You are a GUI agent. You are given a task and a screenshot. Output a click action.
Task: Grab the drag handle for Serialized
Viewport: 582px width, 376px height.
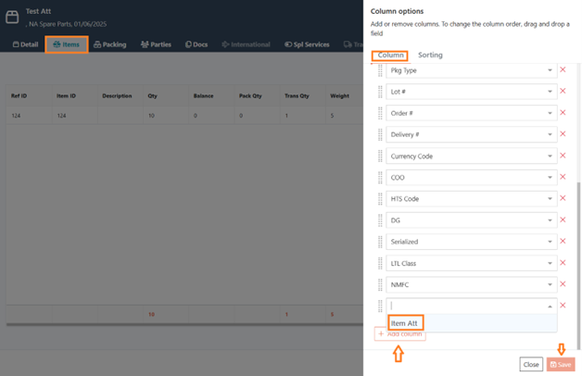[x=380, y=242]
